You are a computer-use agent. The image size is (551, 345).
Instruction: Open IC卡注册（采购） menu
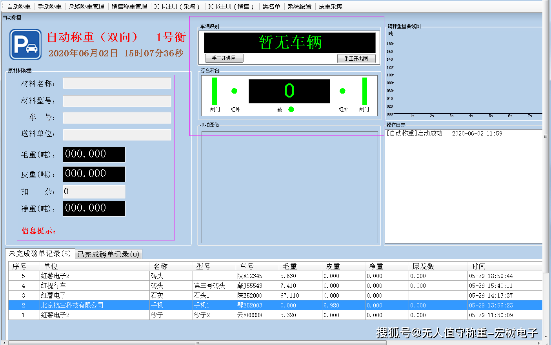(177, 6)
